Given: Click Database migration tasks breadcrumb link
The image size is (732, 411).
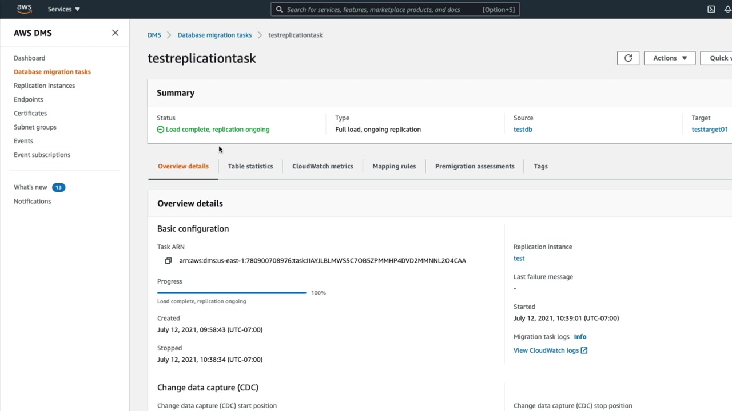Looking at the screenshot, I should (x=214, y=35).
